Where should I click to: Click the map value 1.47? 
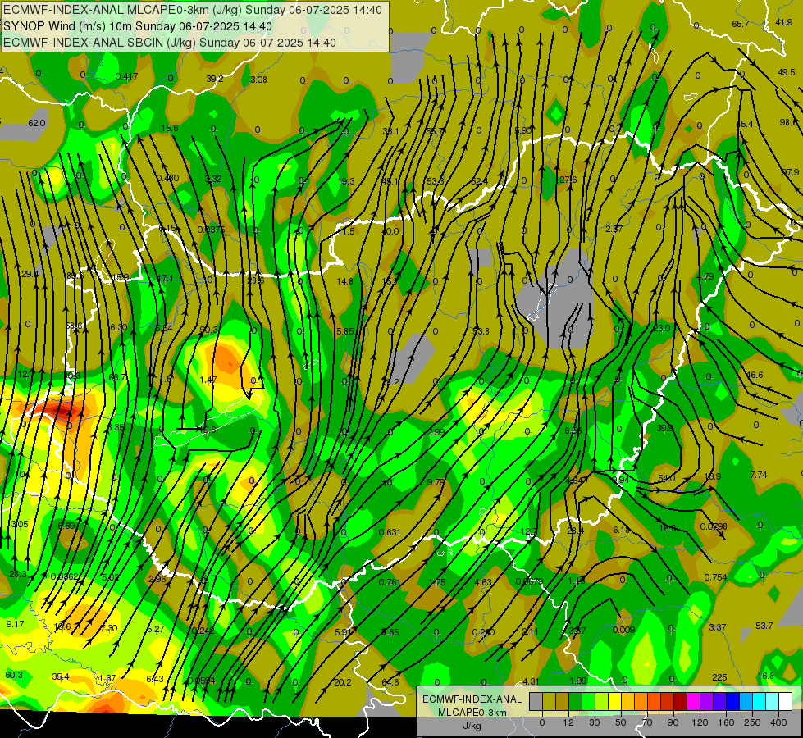point(208,380)
